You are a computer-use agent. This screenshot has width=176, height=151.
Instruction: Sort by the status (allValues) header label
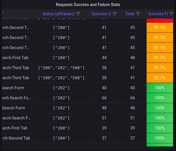58,14
